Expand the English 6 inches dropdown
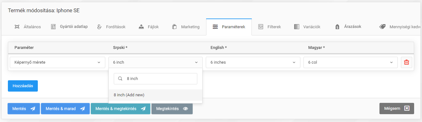Screen dimensions: 422x122 (253, 62)
